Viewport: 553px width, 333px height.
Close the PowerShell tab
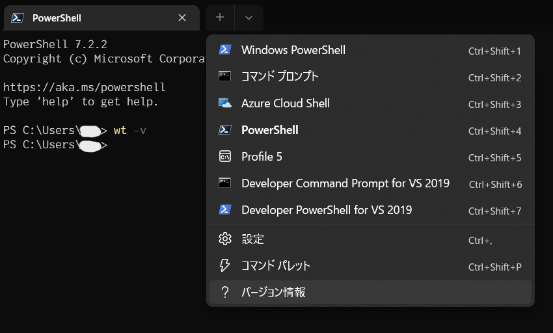click(182, 18)
